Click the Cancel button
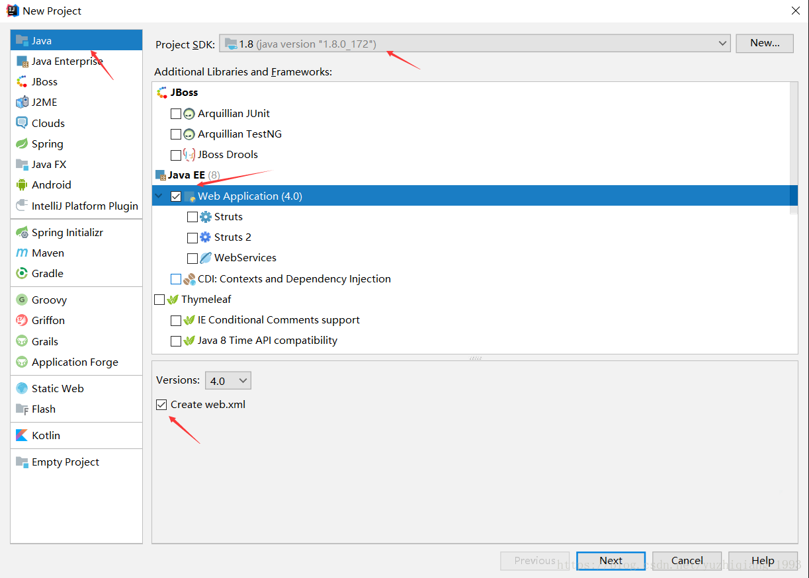The width and height of the screenshot is (809, 578). click(687, 561)
